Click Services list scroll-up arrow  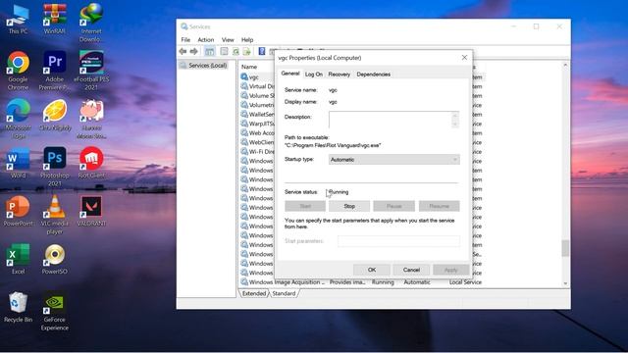[565, 65]
